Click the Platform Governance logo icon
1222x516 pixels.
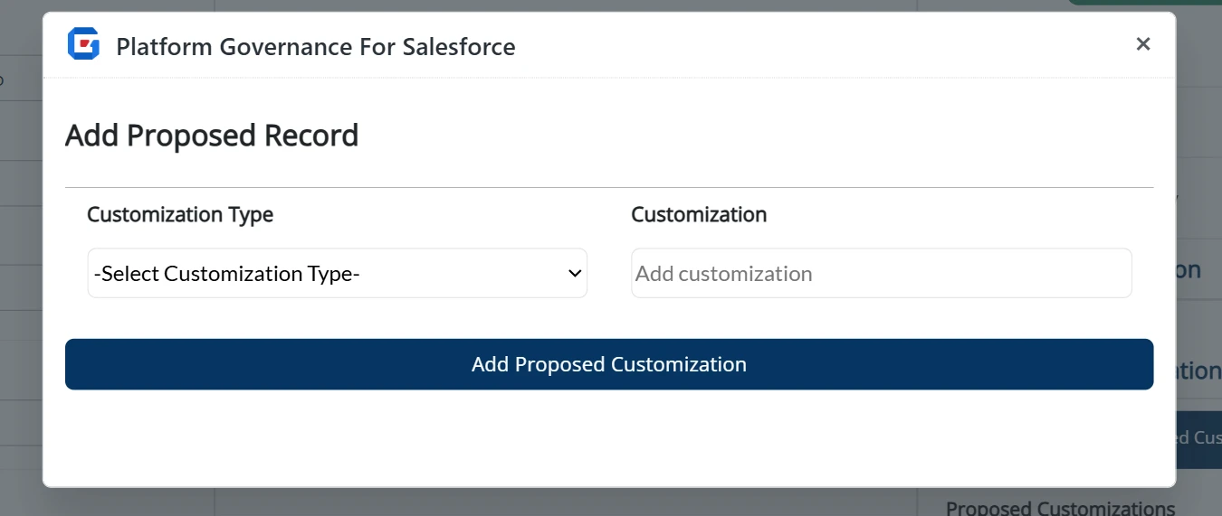point(83,44)
